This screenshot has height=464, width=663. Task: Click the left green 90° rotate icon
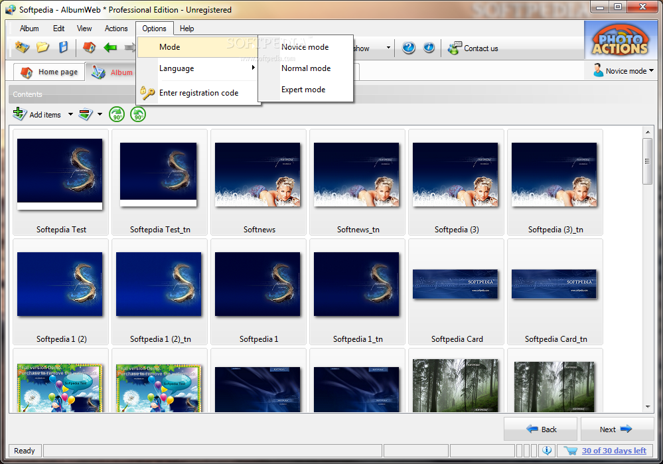tap(117, 114)
